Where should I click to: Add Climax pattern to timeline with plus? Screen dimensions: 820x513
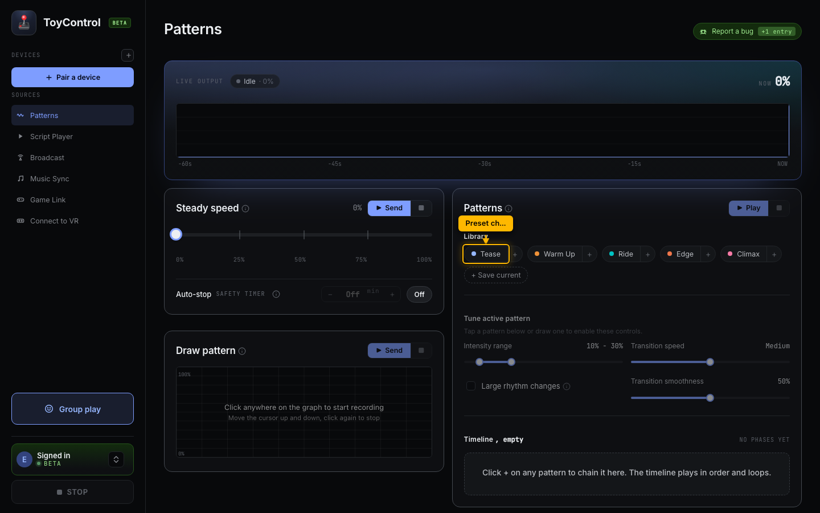click(x=774, y=254)
